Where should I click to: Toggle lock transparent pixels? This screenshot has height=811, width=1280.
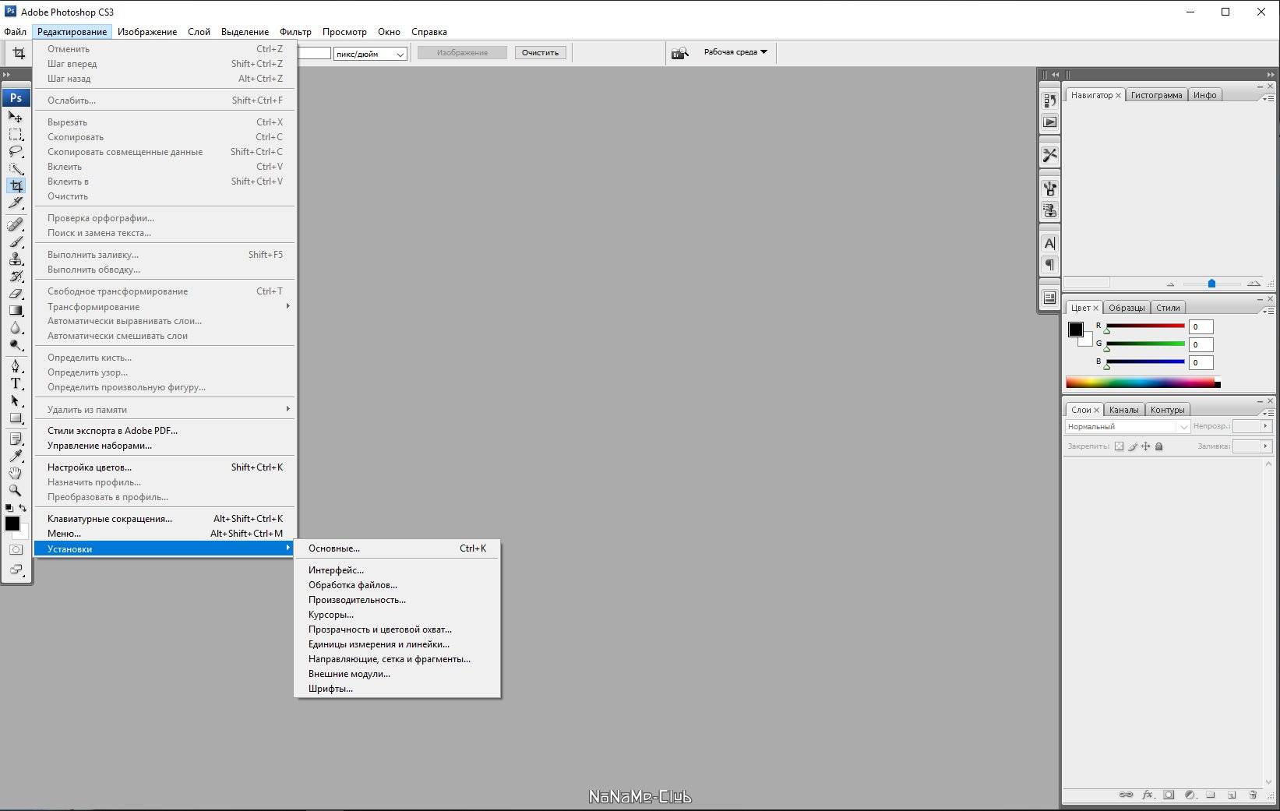pos(1120,446)
